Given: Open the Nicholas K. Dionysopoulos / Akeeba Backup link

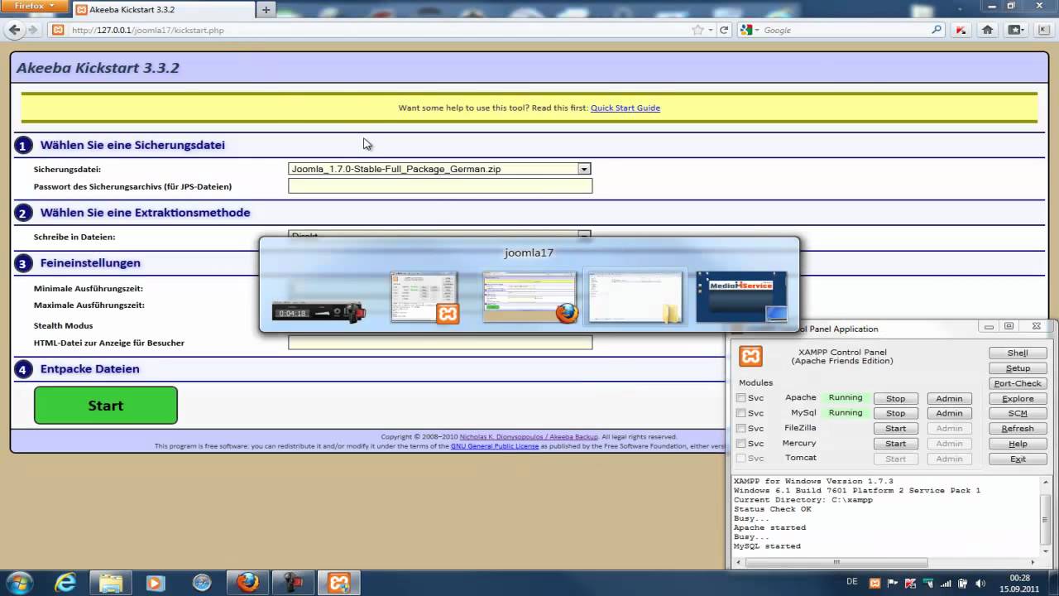Looking at the screenshot, I should click(x=529, y=437).
